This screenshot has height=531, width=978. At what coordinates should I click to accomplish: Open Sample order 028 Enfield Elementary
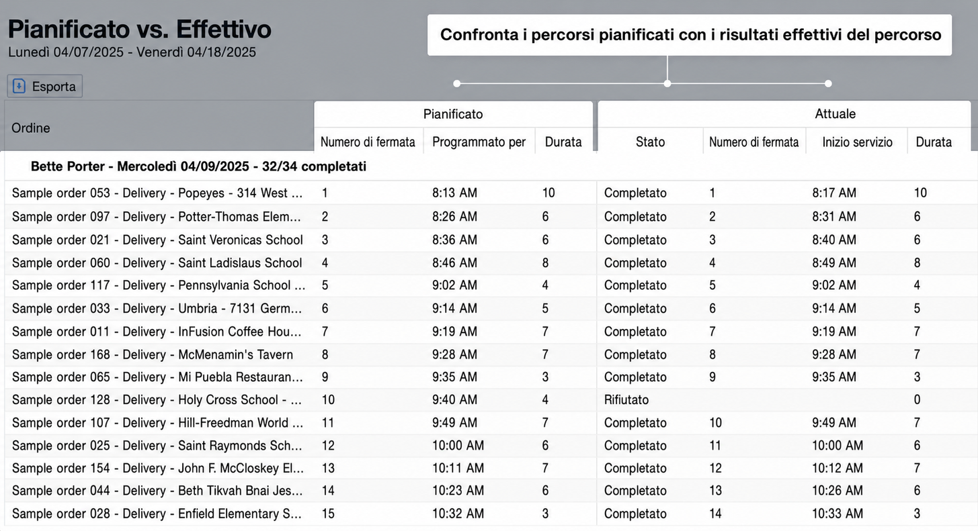[157, 514]
